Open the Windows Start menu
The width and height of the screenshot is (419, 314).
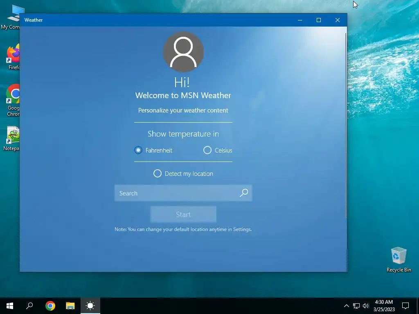10,306
